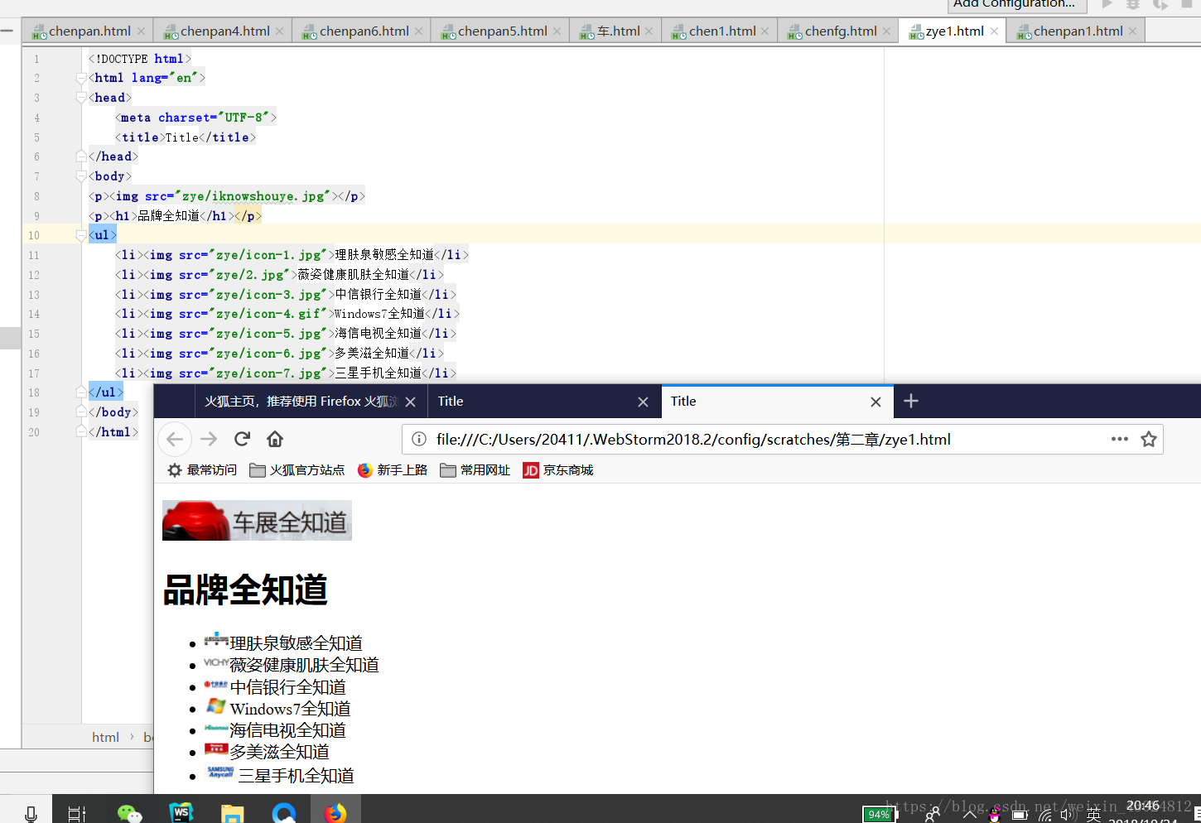Open a new Firefox tab
This screenshot has height=823, width=1201.
tap(911, 401)
